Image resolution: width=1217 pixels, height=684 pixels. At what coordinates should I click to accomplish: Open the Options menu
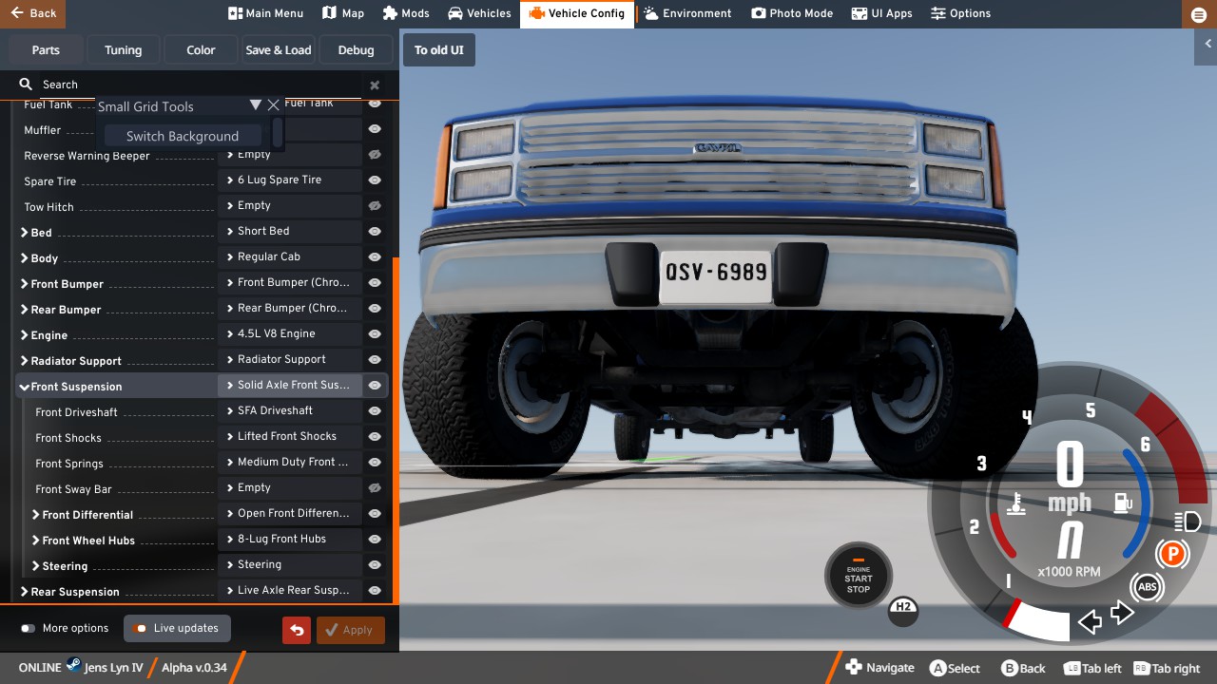click(960, 13)
